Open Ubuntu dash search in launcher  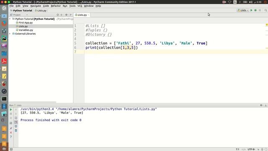pyautogui.click(x=4, y=8)
